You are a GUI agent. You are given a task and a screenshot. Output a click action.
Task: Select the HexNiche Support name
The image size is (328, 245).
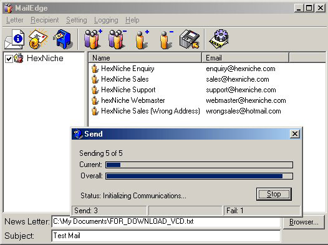point(128,90)
